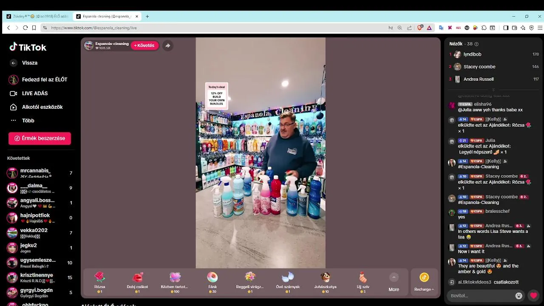Open followed account ugysemlesze
Screen dimensions: 544x306
coord(40,263)
